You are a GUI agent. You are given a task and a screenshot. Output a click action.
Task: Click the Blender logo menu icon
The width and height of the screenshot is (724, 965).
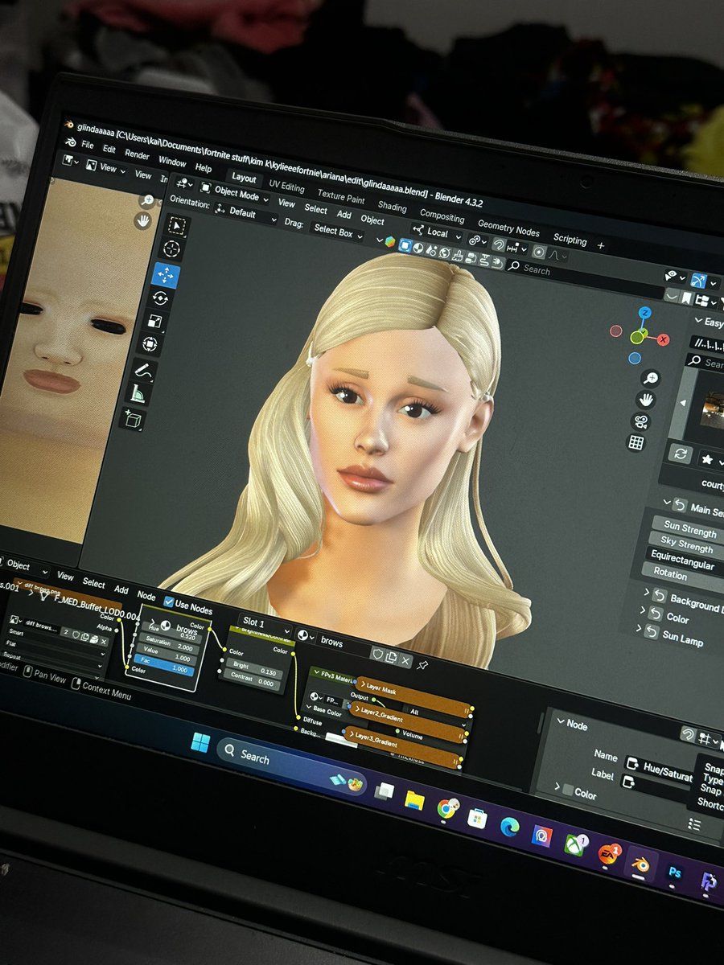[x=70, y=142]
